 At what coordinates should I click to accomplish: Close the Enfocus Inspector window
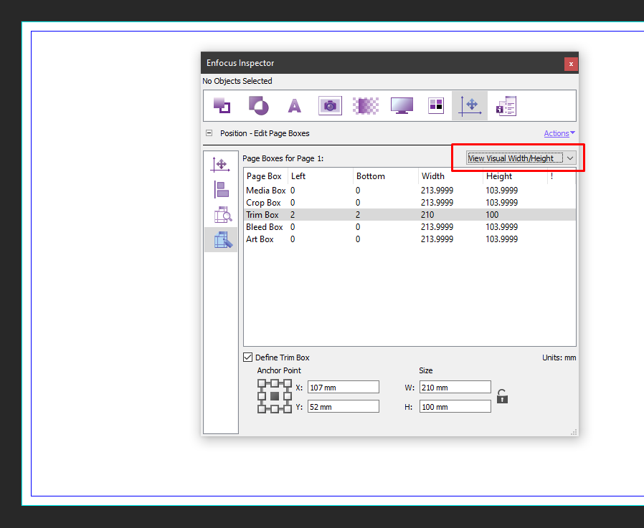click(x=571, y=64)
